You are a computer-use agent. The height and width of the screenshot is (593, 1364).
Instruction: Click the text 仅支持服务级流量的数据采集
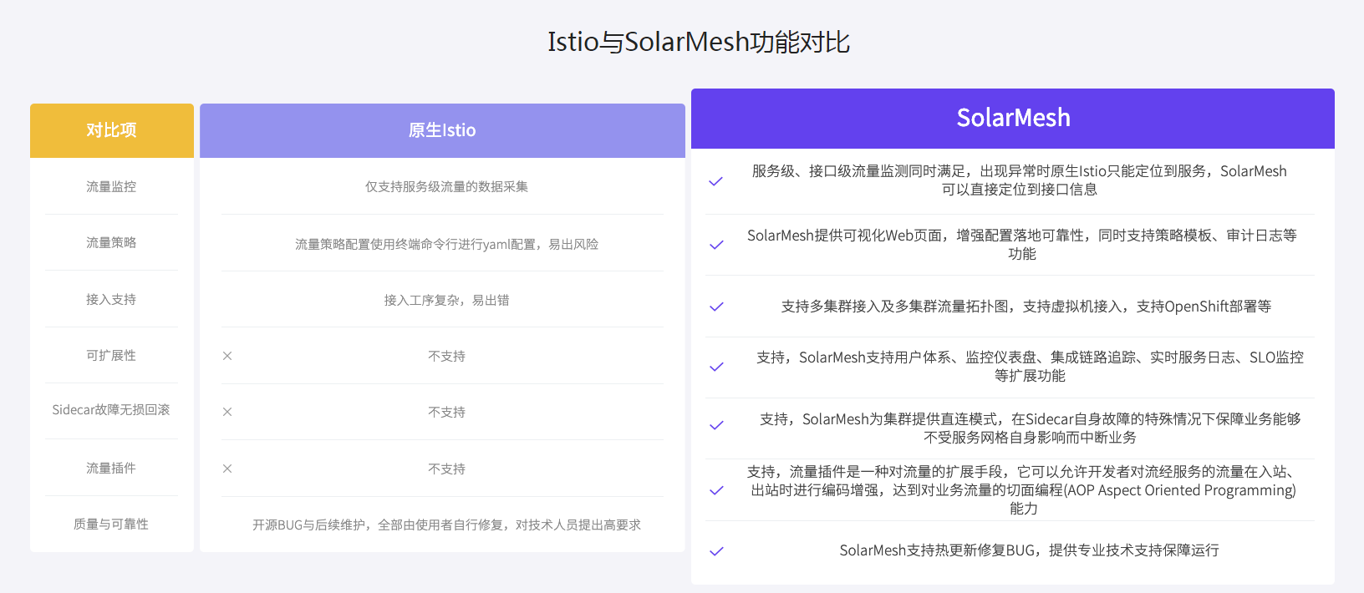point(446,186)
